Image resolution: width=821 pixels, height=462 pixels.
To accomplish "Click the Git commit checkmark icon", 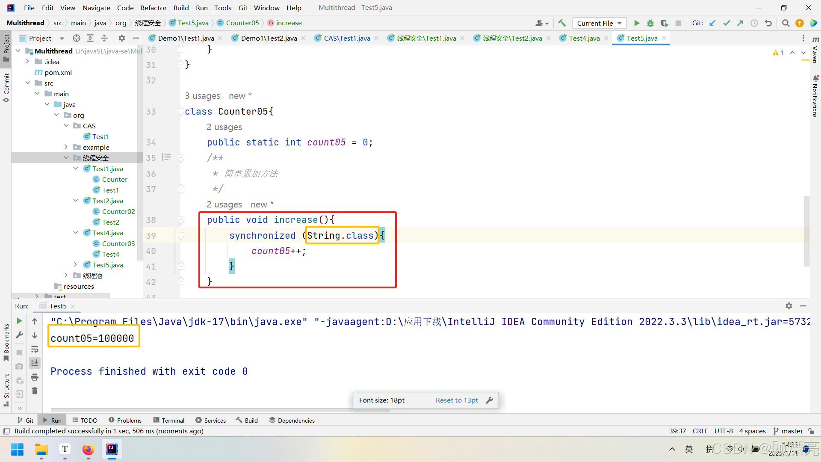I will click(726, 23).
